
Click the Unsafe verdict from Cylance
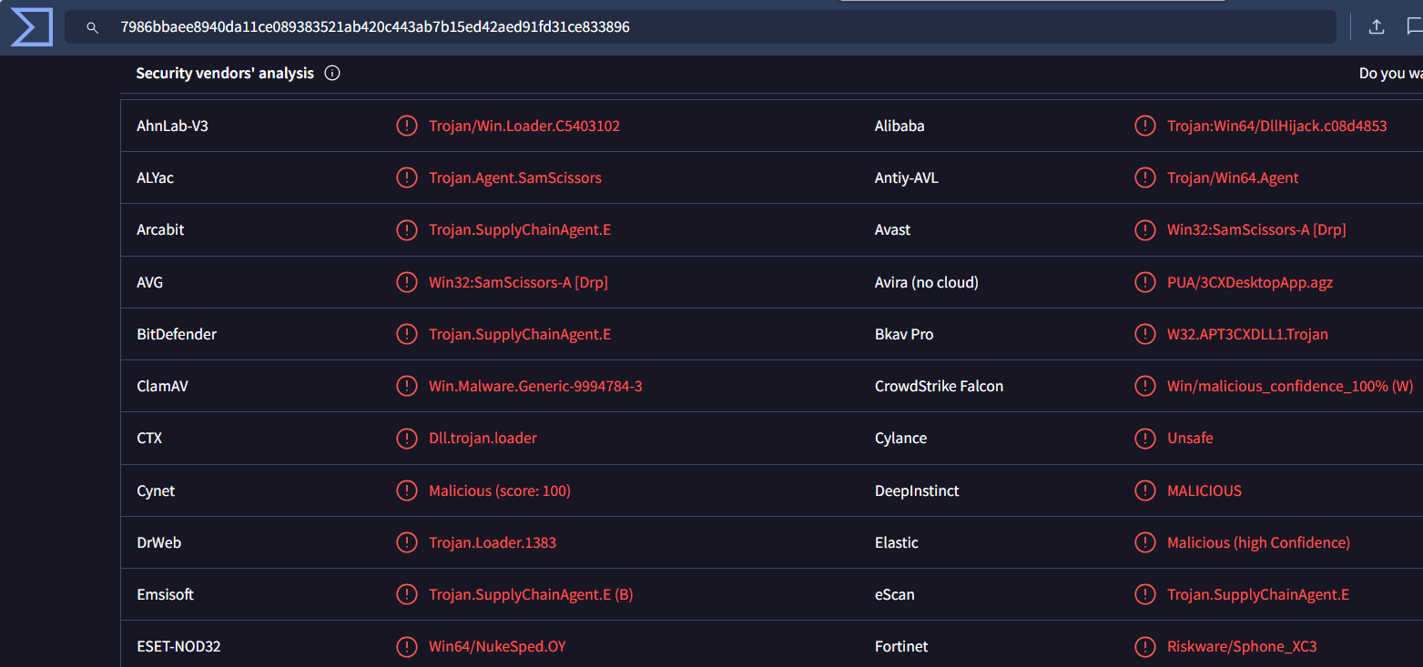pos(1190,439)
